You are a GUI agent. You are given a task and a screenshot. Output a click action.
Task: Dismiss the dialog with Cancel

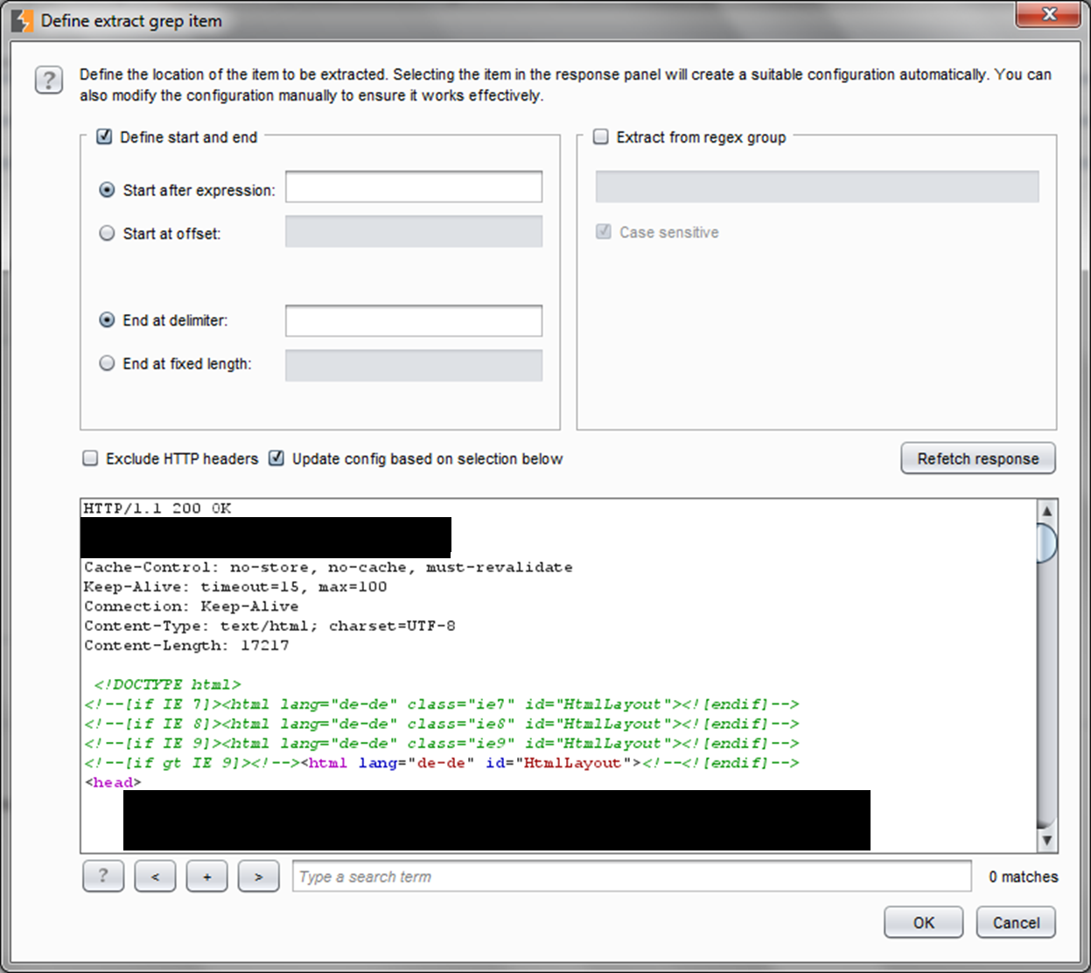(1015, 922)
